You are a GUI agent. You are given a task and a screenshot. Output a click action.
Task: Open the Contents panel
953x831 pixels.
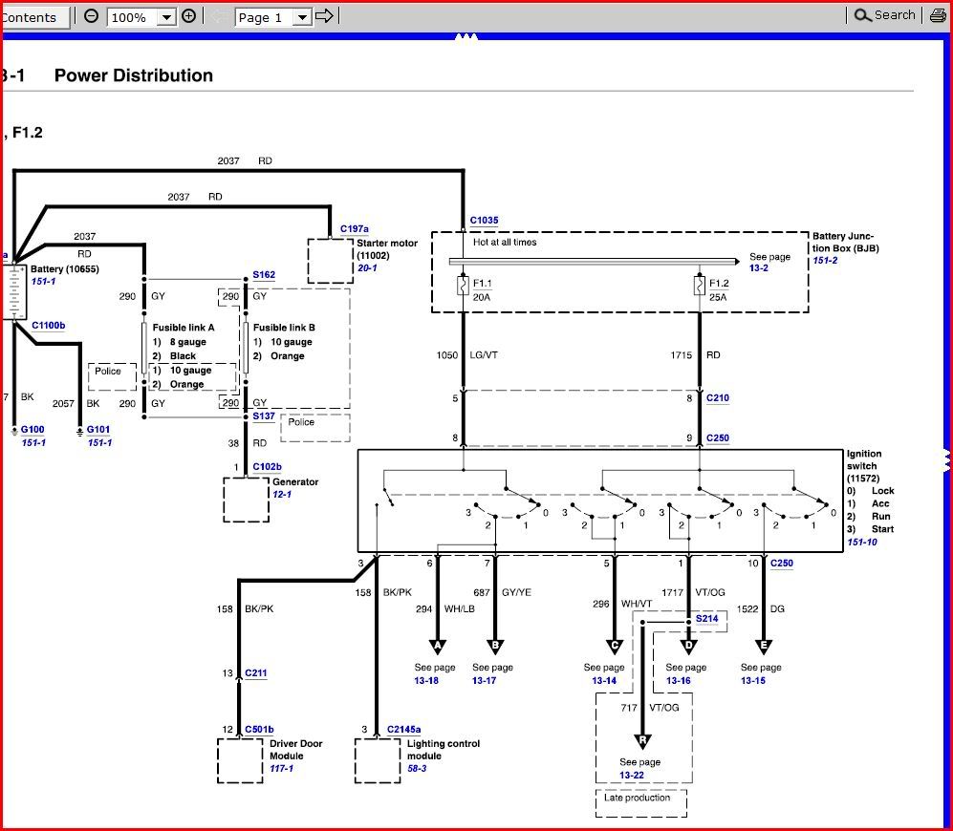[32, 16]
